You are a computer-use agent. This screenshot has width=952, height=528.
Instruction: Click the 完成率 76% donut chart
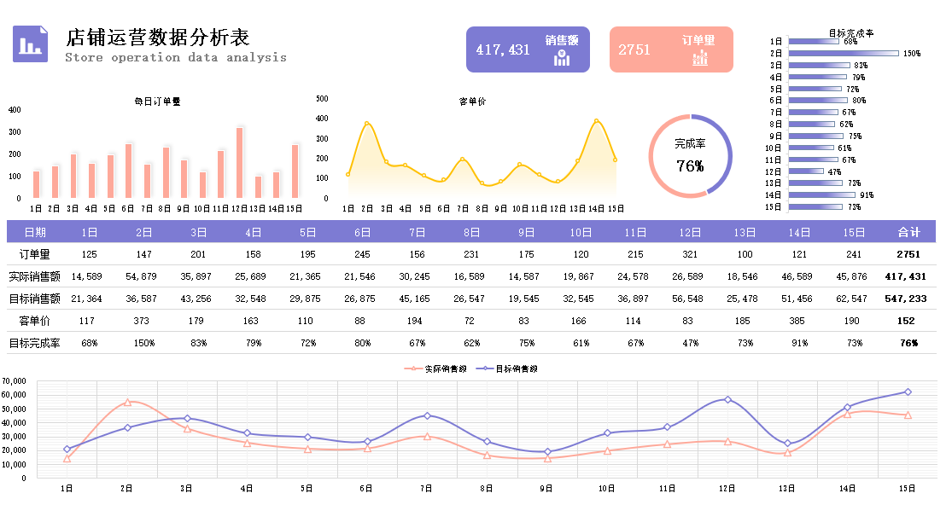(691, 156)
